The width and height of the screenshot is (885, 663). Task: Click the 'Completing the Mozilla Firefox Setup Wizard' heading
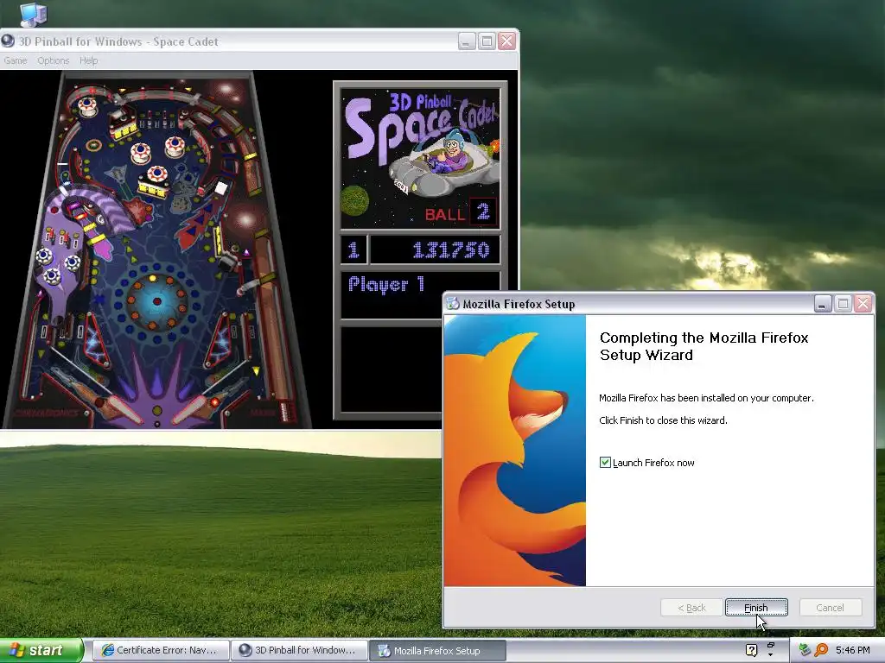[704, 346]
